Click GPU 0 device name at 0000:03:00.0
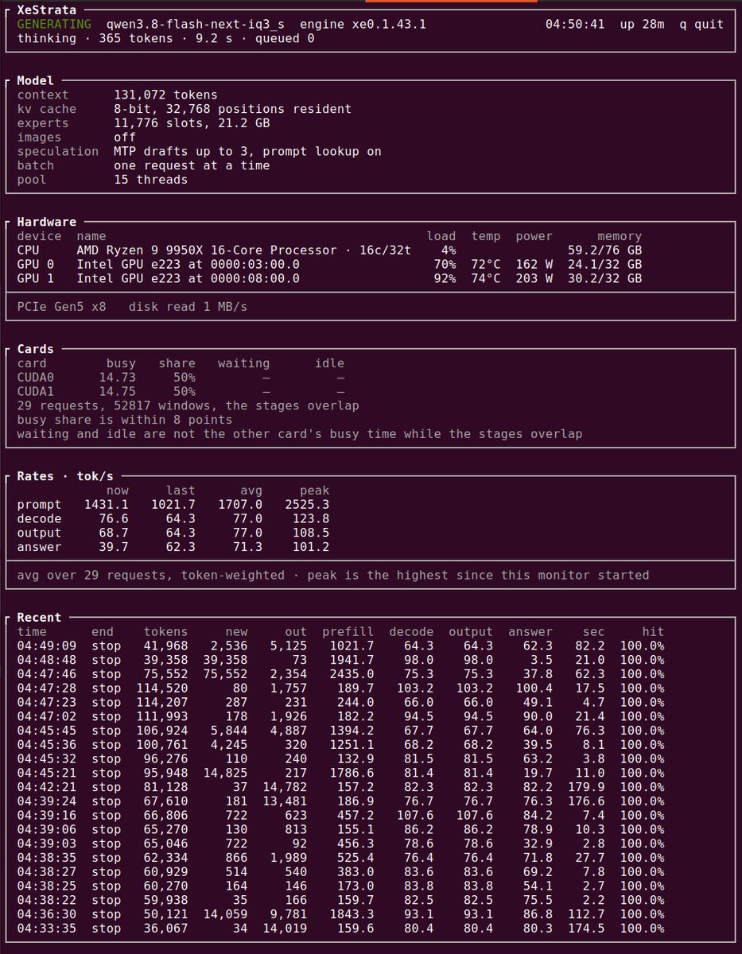Image resolution: width=742 pixels, height=954 pixels. (x=188, y=265)
